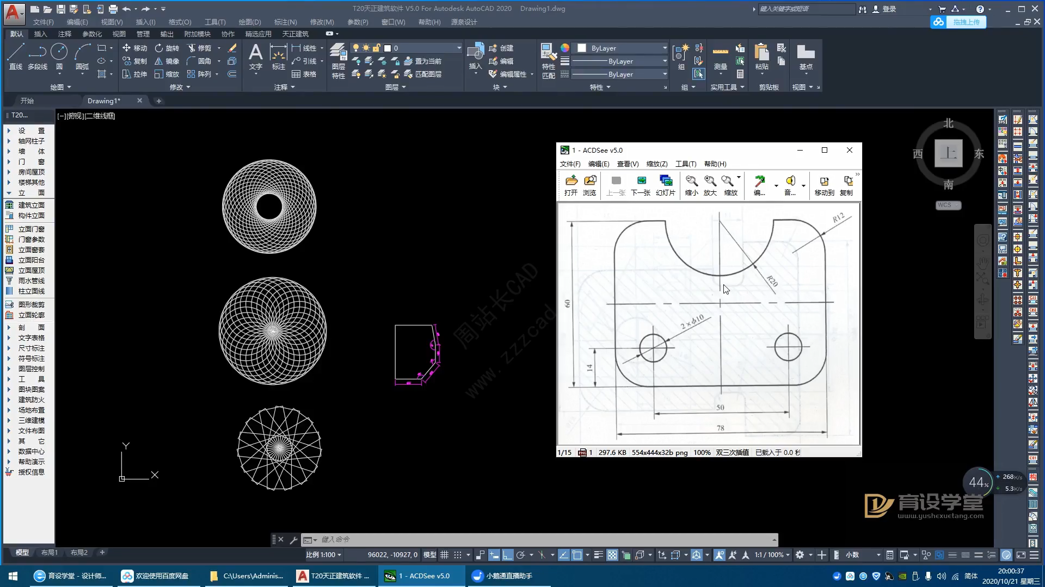Open the annotation scale 1:1/100% dropdown
The height and width of the screenshot is (587, 1045).
pos(772,555)
